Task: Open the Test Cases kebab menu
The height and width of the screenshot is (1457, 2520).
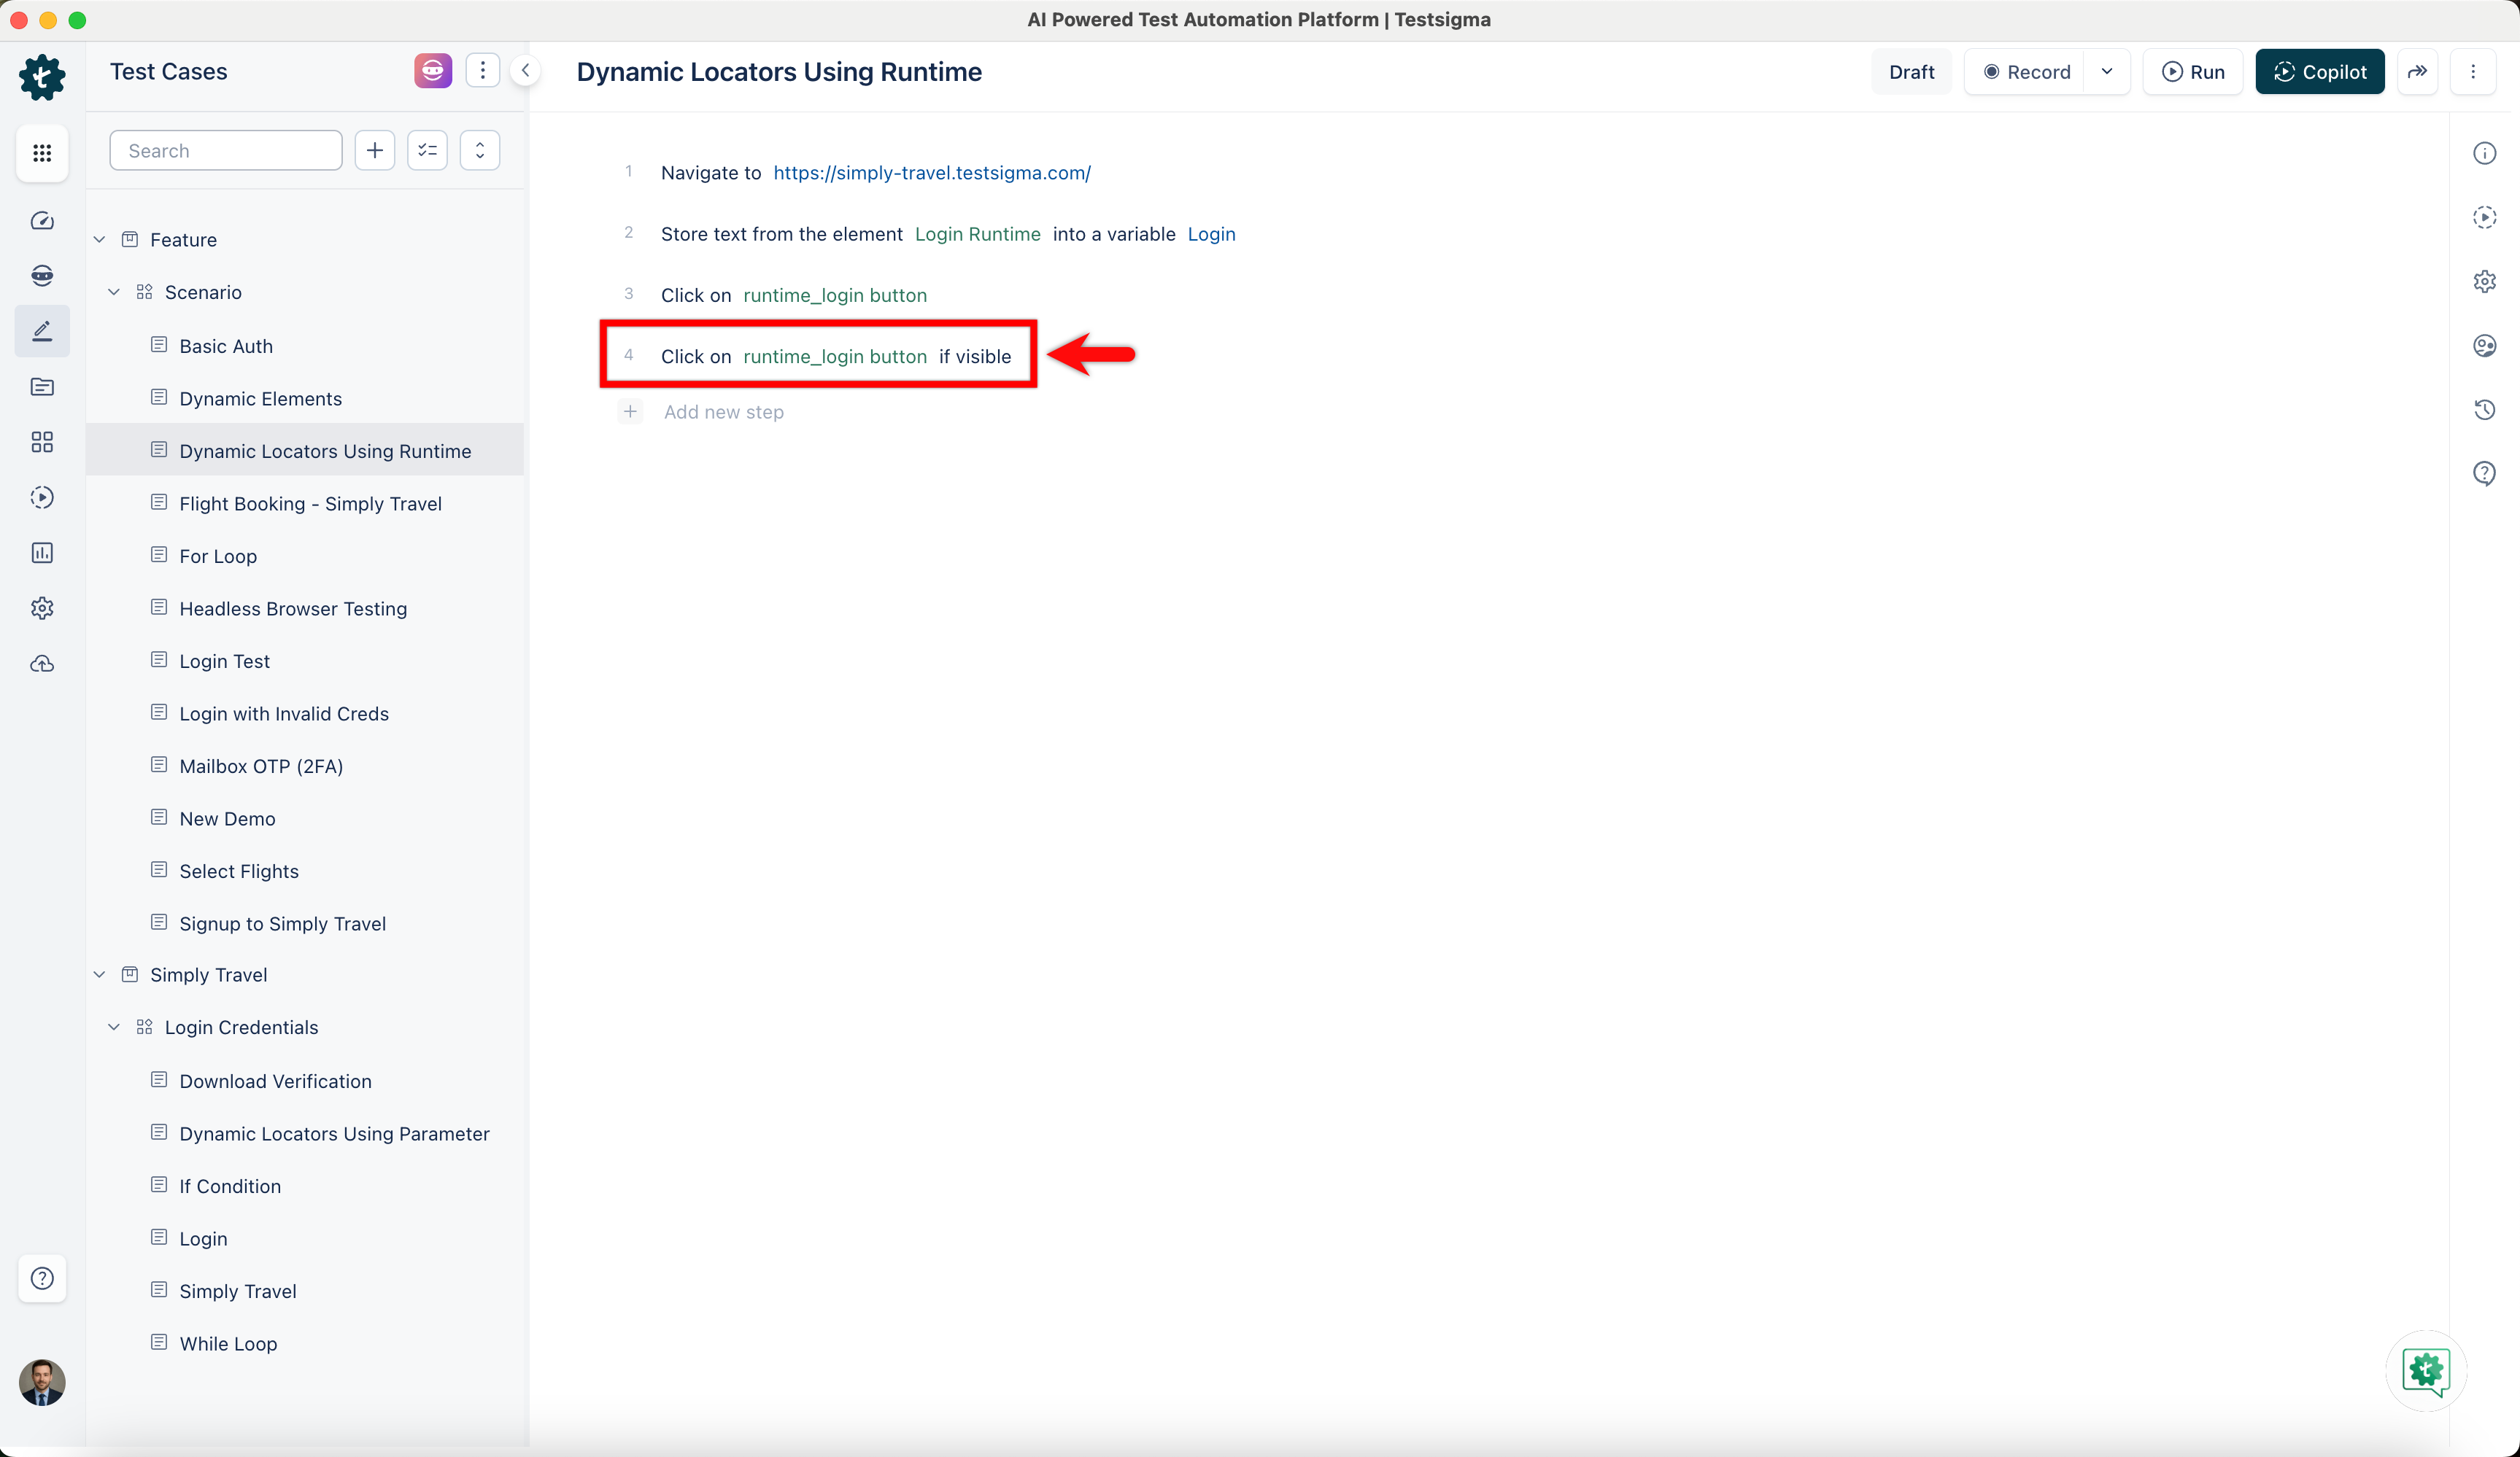Action: 483,71
